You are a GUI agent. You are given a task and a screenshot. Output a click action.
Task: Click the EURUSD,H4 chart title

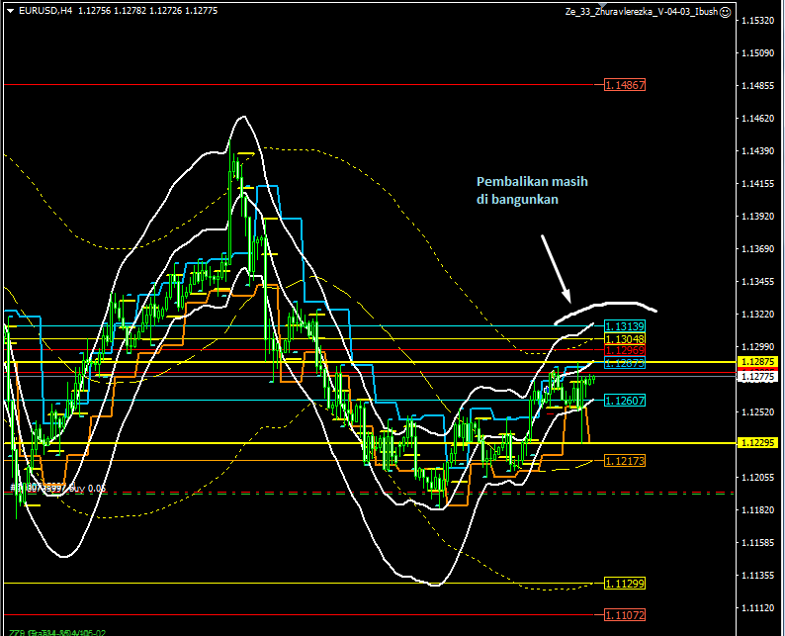coord(39,12)
